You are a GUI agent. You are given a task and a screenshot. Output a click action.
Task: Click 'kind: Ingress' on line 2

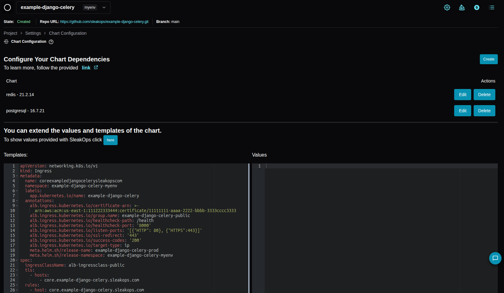click(x=36, y=171)
